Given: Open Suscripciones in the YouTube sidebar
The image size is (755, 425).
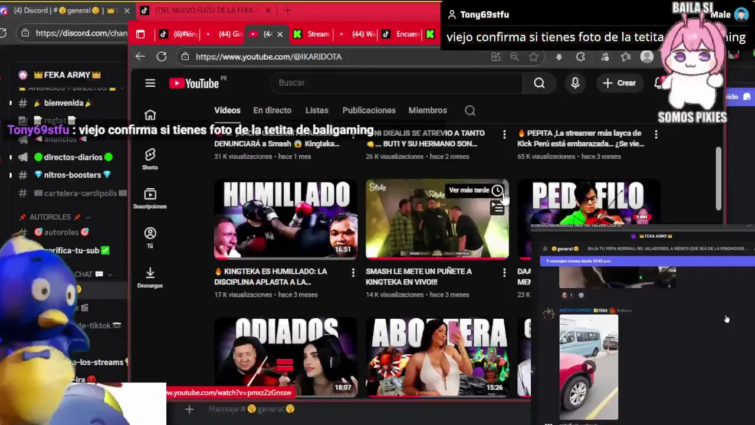Looking at the screenshot, I should pyautogui.click(x=150, y=198).
